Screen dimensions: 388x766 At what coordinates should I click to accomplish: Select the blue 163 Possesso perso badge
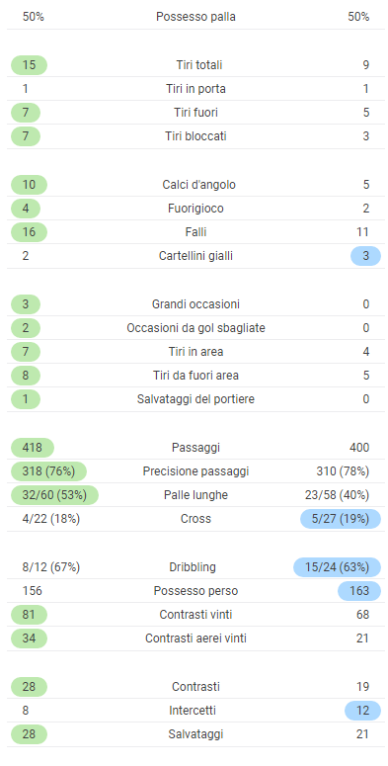point(359,591)
